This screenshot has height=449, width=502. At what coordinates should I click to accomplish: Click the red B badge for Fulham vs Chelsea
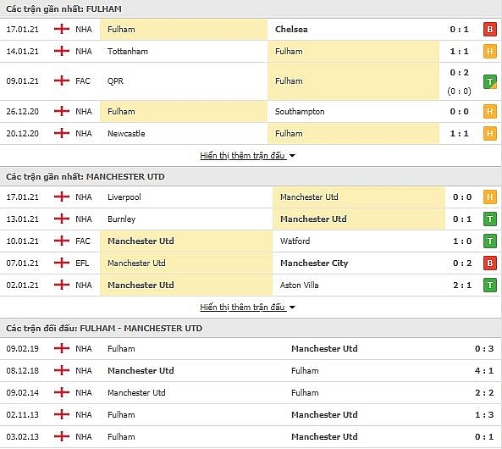490,29
